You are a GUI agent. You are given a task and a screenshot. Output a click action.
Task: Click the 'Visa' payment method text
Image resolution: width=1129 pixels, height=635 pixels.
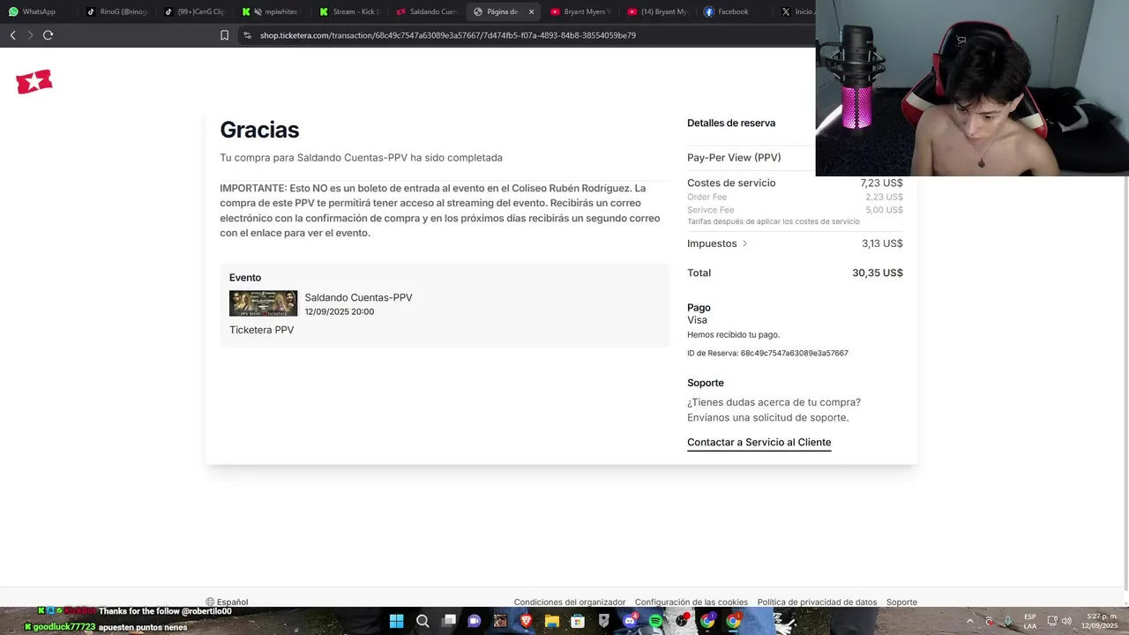697,320
